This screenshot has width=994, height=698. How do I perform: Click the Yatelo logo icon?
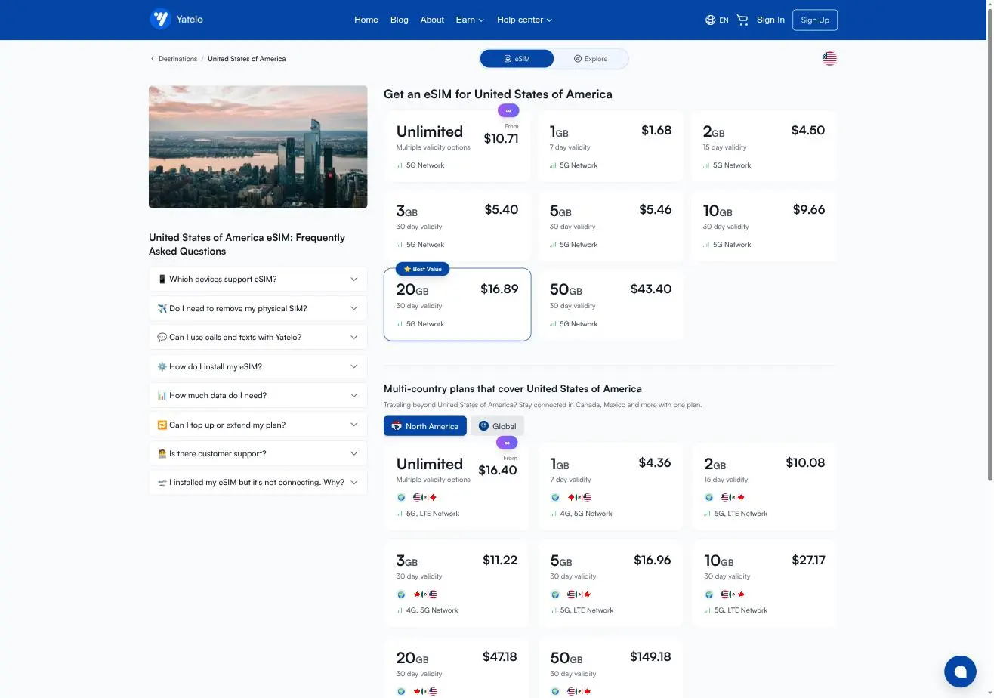(x=160, y=20)
